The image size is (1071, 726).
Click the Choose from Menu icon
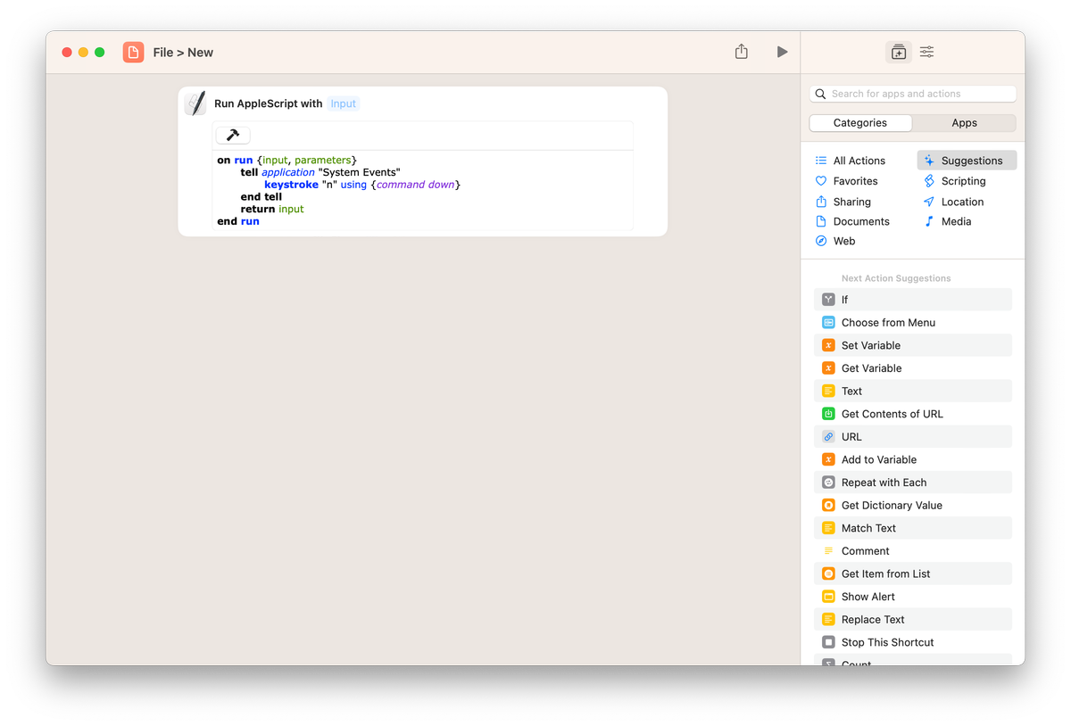(x=828, y=323)
